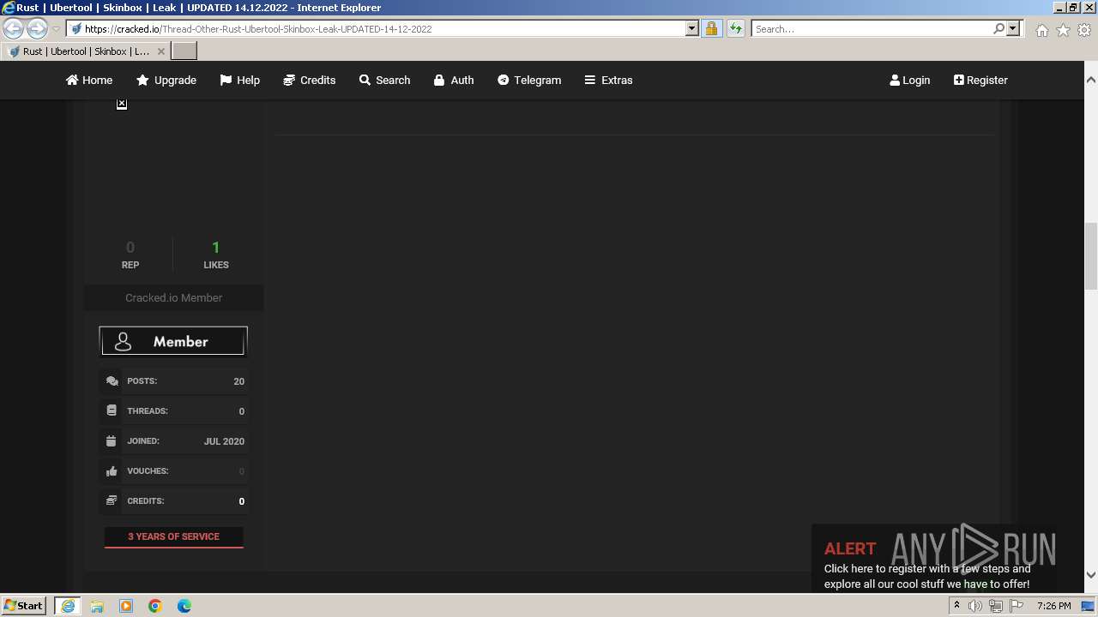Click the network tray icon

click(996, 606)
